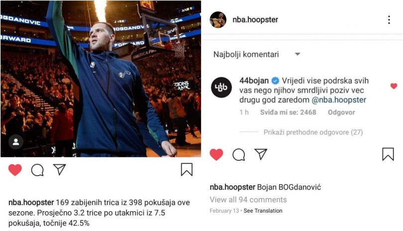Open comments using the left post's bubble icon
Viewport: 403px width, 231px height.
pyautogui.click(x=37, y=170)
